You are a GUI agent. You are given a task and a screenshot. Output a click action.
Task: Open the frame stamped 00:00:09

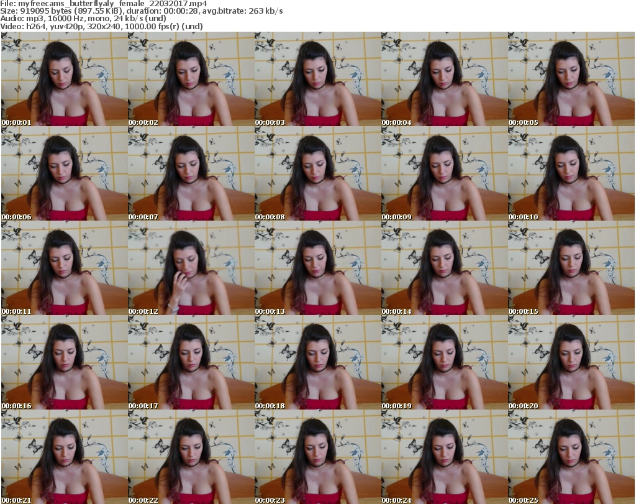coord(445,173)
